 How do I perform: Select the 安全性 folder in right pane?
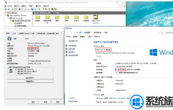[x=76, y=18]
